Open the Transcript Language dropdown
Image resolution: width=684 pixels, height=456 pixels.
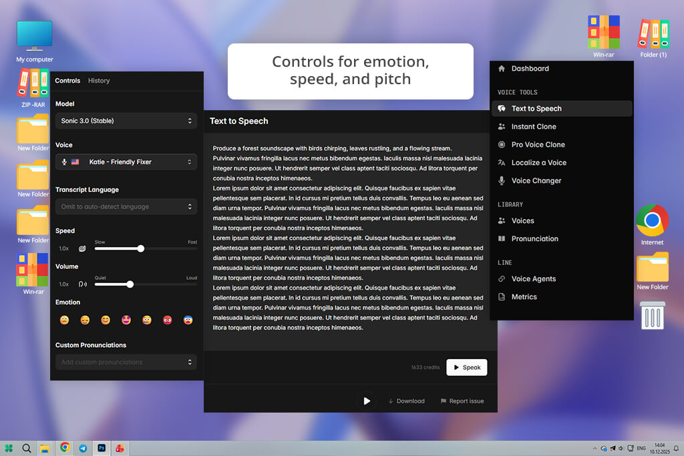point(126,207)
